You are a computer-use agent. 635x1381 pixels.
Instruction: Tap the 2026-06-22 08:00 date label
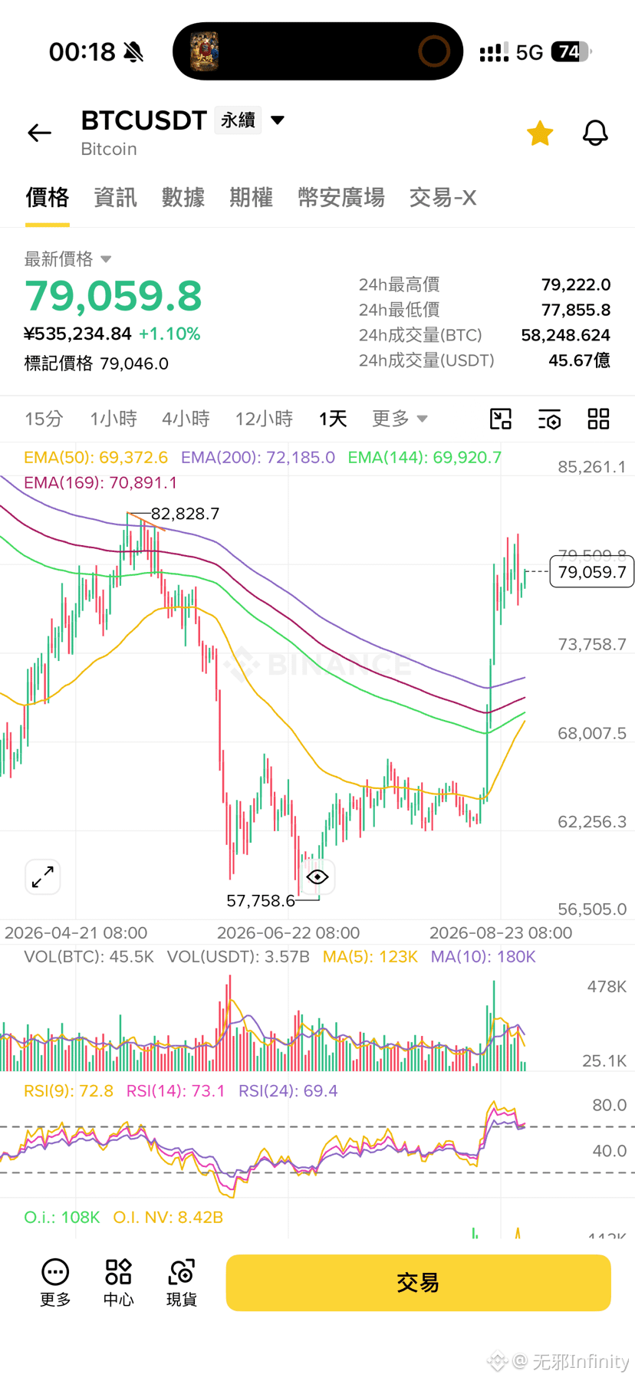click(288, 933)
